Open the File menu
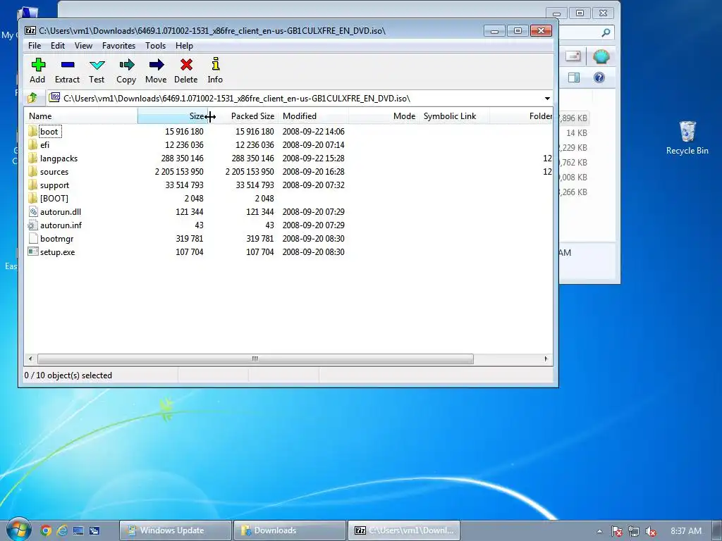The image size is (722, 541). 35,46
